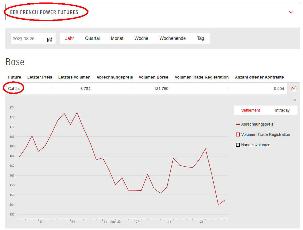Click the Abrechnungspreis column header
The image size is (303, 230).
click(x=115, y=77)
